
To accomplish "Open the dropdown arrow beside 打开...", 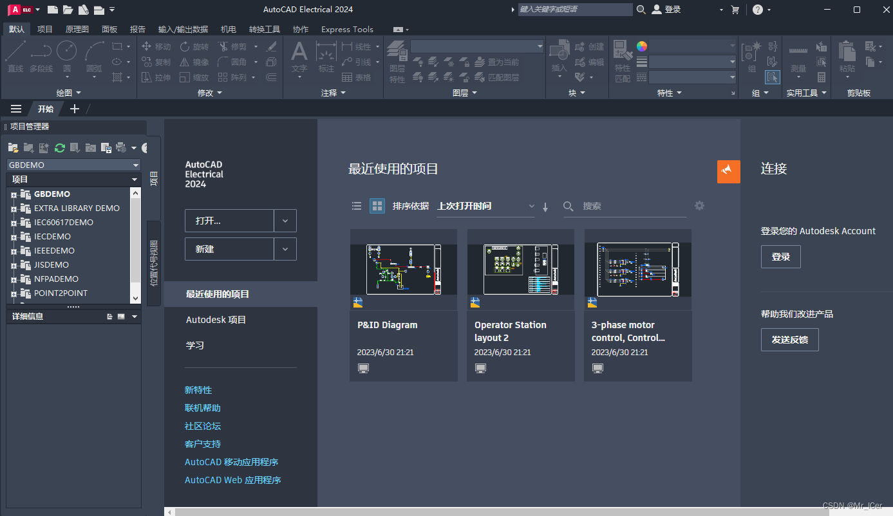I will [285, 221].
